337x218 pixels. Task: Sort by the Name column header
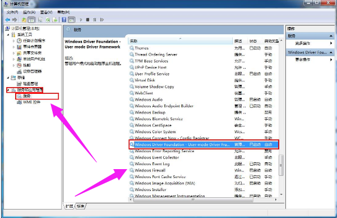(180, 41)
